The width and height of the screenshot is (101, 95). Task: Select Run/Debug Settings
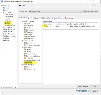point(9,36)
